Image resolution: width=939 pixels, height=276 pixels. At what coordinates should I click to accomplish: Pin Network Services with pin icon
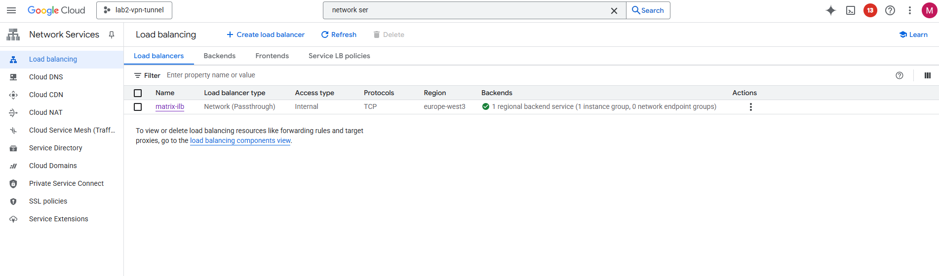pyautogui.click(x=112, y=34)
